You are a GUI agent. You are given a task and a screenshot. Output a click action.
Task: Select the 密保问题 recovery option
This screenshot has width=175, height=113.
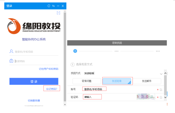coord(87,81)
